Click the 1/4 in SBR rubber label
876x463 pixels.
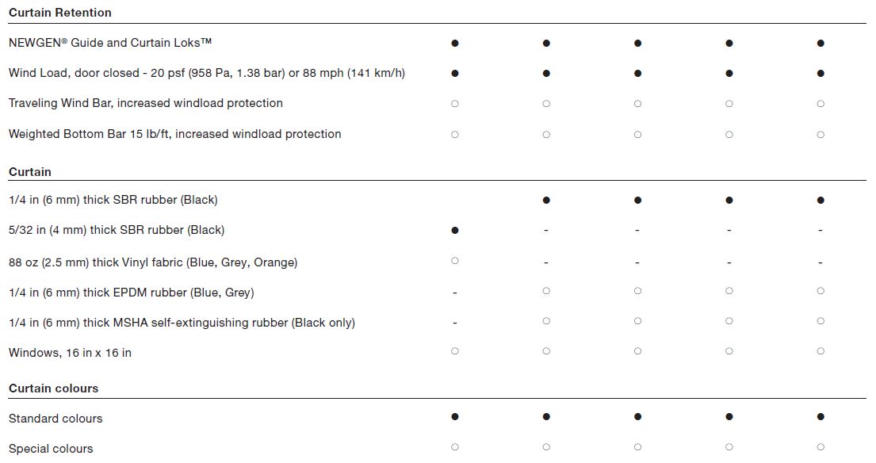[113, 200]
